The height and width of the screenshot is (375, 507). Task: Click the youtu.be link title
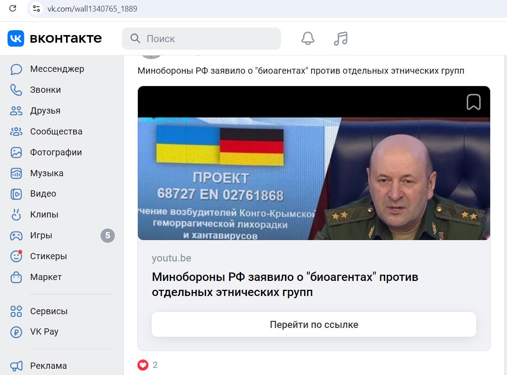(x=285, y=284)
